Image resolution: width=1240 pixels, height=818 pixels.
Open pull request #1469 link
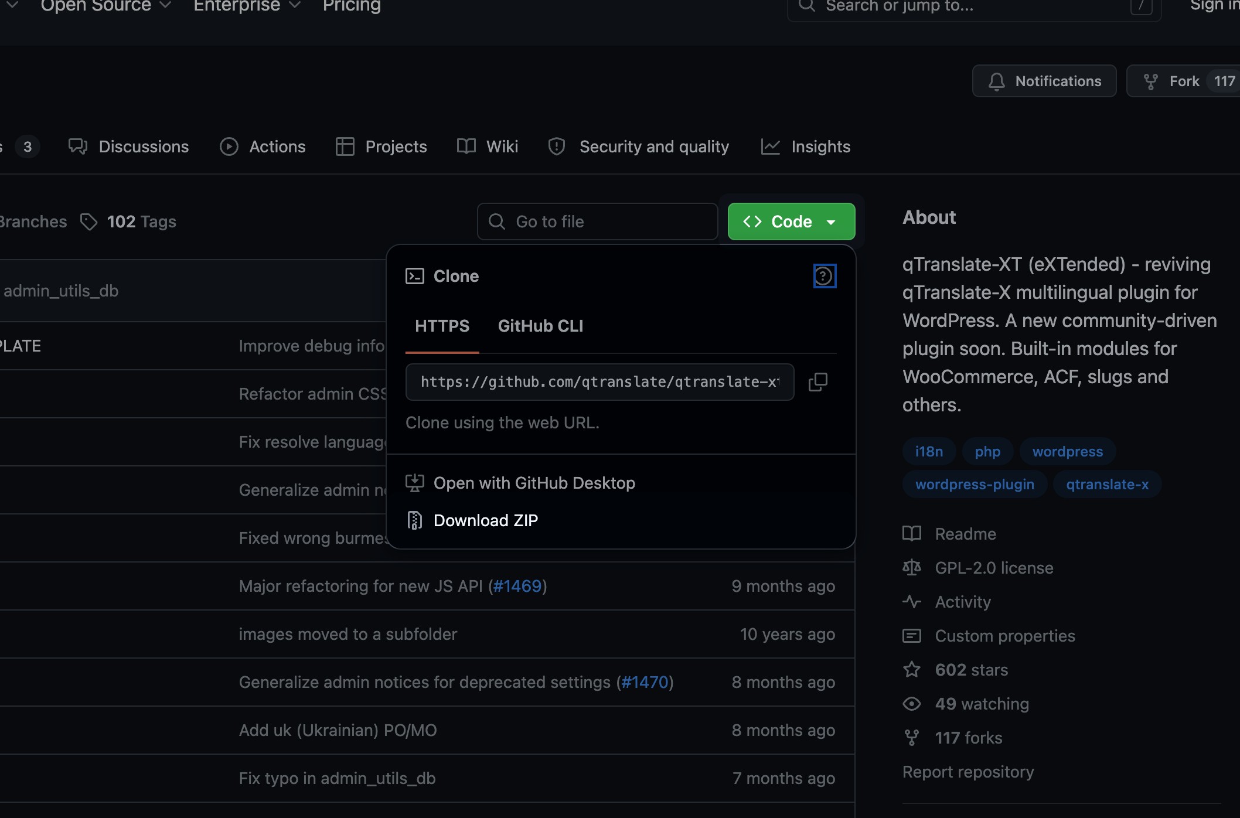click(517, 586)
